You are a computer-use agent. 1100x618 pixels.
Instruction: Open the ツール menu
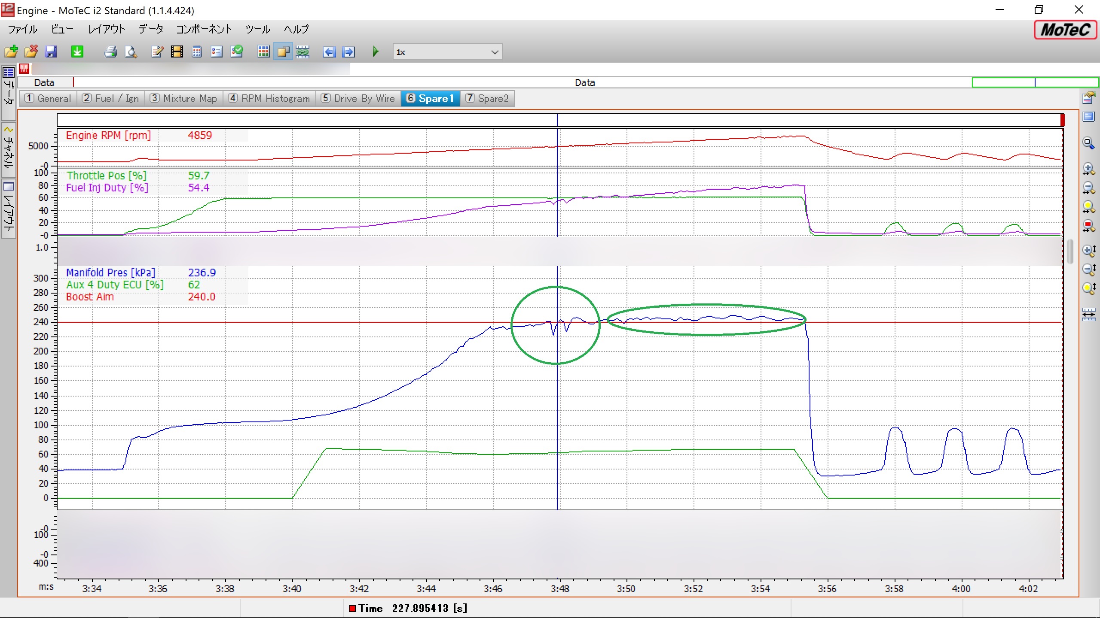tap(257, 29)
